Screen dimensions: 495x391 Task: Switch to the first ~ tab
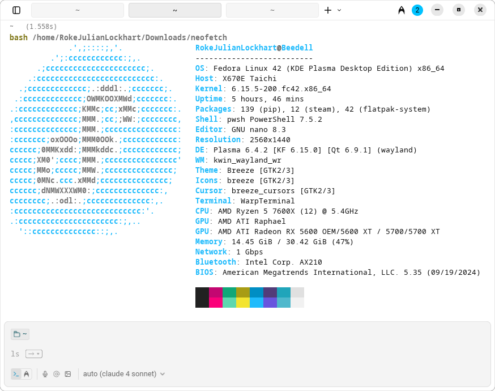(78, 10)
